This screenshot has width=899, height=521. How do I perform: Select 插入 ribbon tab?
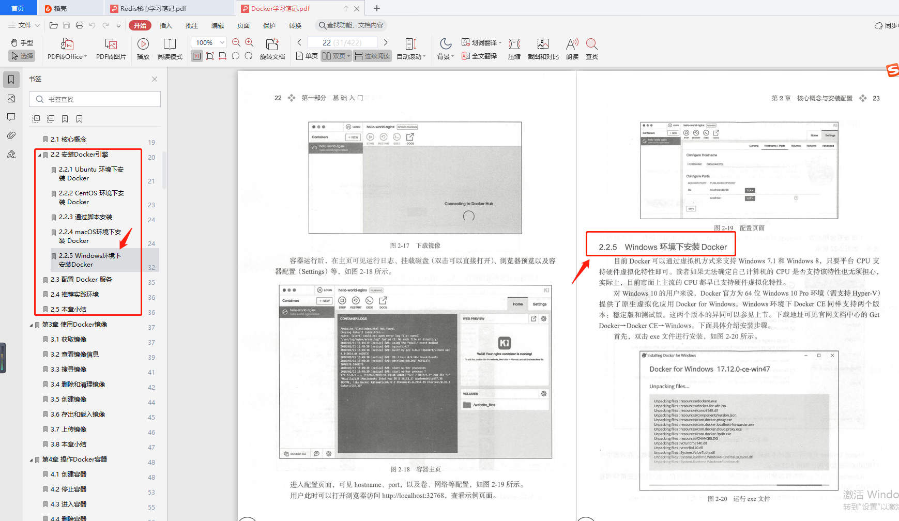[x=165, y=25]
